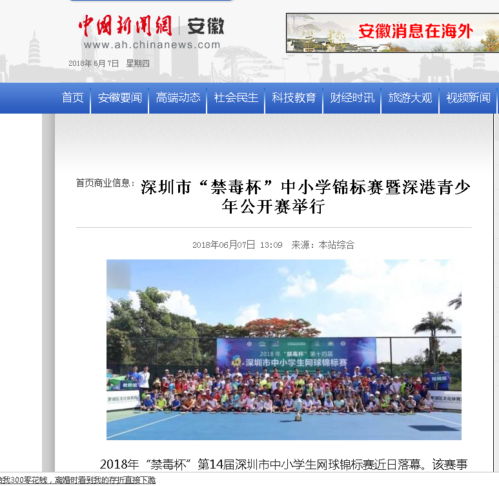The width and height of the screenshot is (499, 486).
Task: Open the 安徽要闻 navigation tab
Action: pos(119,98)
